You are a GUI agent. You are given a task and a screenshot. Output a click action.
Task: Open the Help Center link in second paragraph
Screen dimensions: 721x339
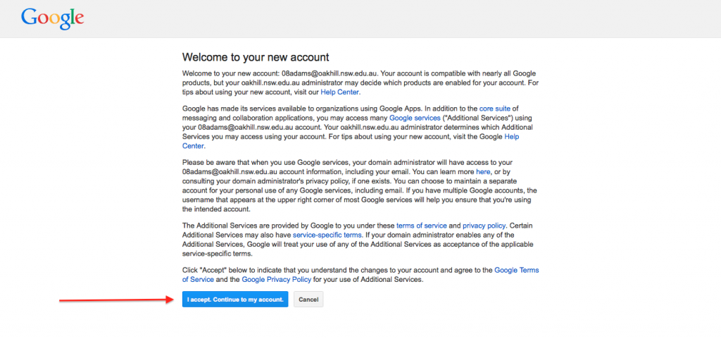point(351,141)
